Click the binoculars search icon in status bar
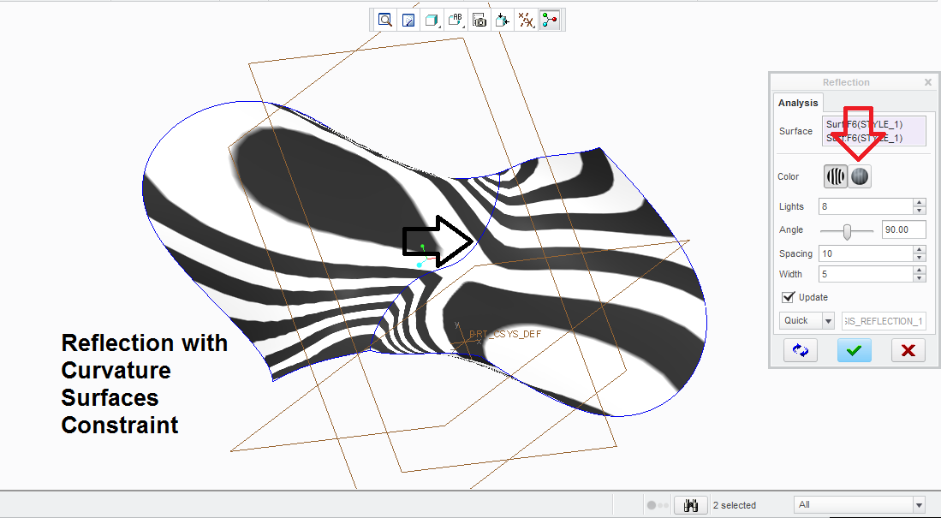 point(690,505)
